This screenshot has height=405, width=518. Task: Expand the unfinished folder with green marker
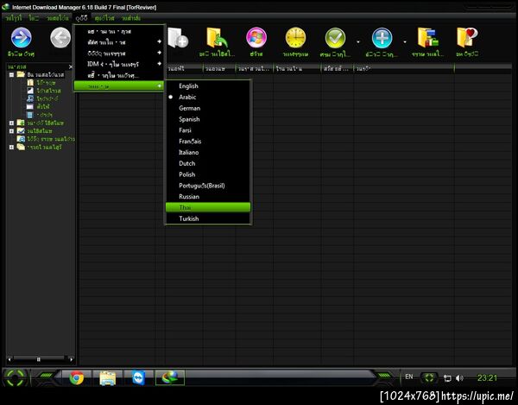coord(11,123)
